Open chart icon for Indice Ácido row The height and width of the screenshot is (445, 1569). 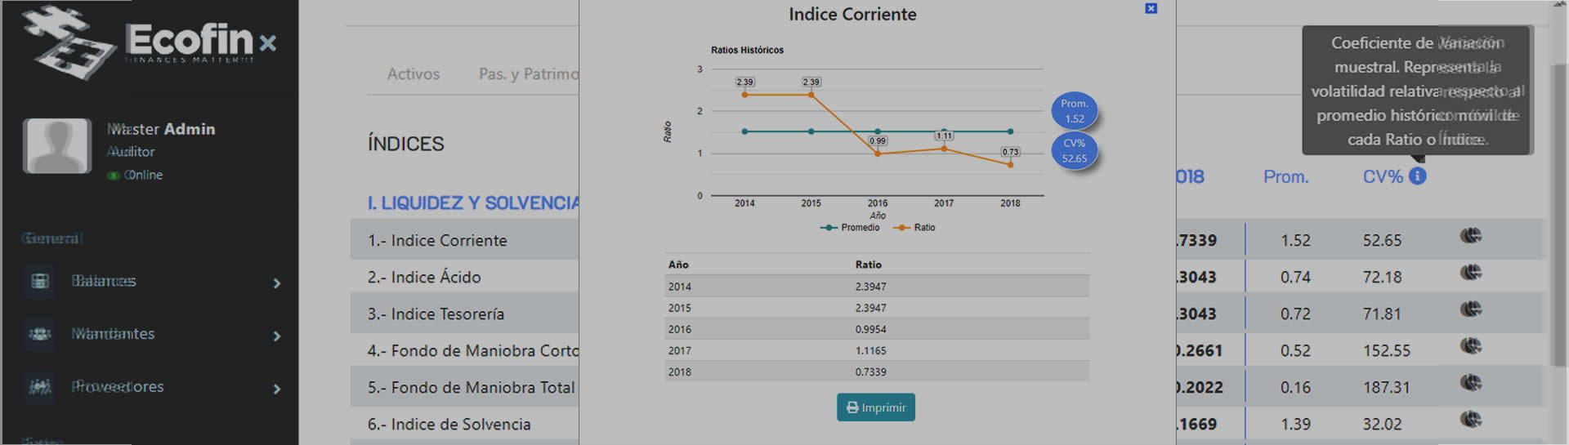point(1471,274)
